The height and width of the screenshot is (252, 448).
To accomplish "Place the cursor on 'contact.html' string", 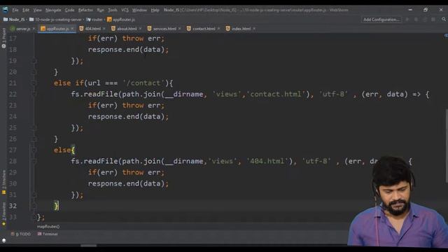I will pyautogui.click(x=275, y=94).
